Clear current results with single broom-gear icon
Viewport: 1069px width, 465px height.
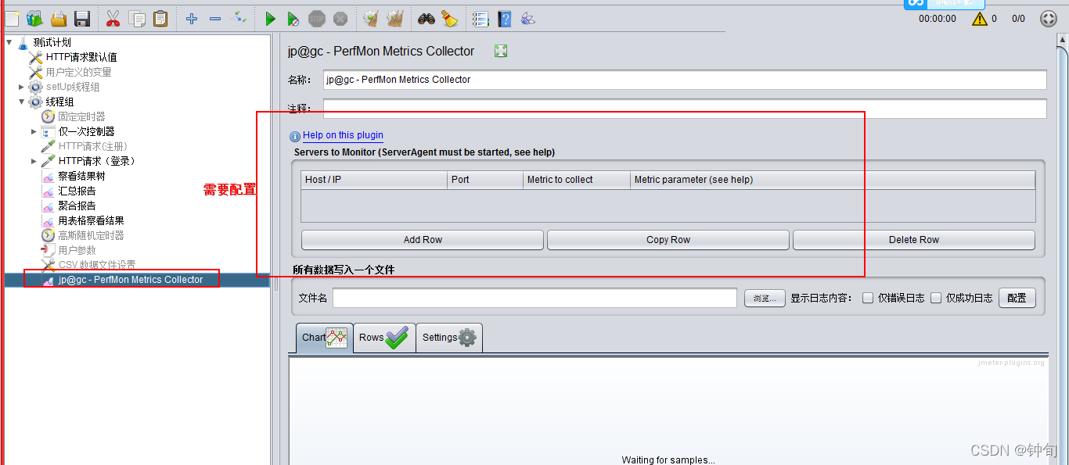pyautogui.click(x=371, y=18)
